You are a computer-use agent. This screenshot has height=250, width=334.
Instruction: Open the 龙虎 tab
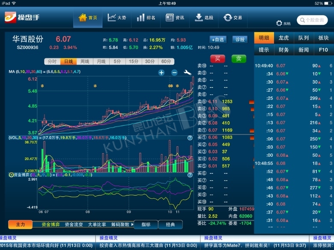(x=284, y=38)
